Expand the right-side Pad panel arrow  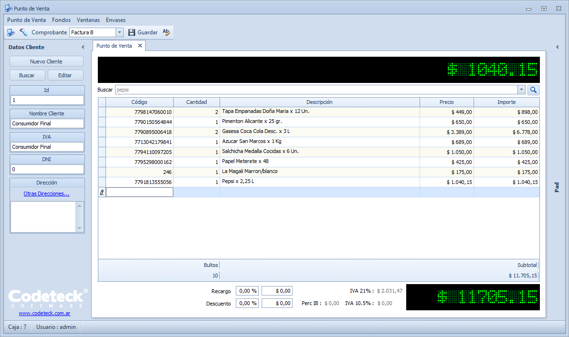click(x=558, y=47)
